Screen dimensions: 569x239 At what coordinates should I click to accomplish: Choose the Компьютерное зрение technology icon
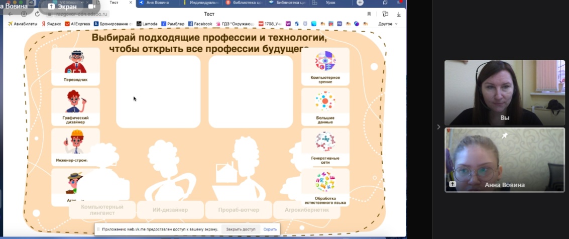pyautogui.click(x=325, y=66)
